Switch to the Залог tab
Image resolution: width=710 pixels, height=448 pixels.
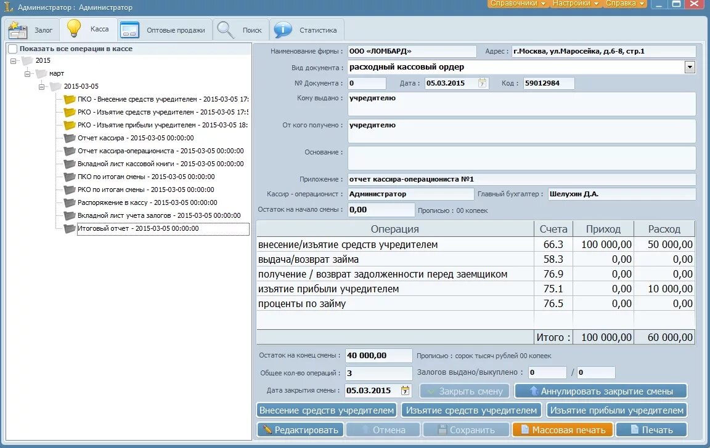(31, 30)
